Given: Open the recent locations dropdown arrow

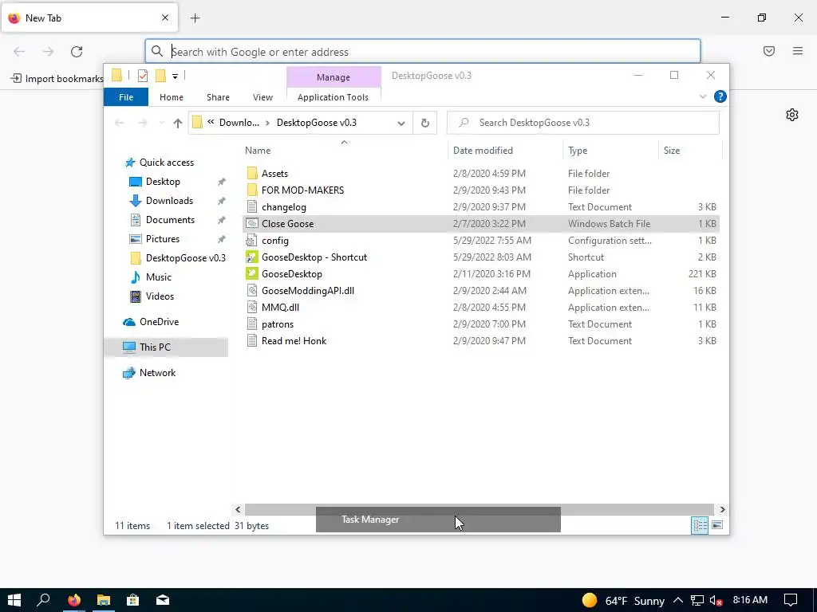Looking at the screenshot, I should (161, 123).
